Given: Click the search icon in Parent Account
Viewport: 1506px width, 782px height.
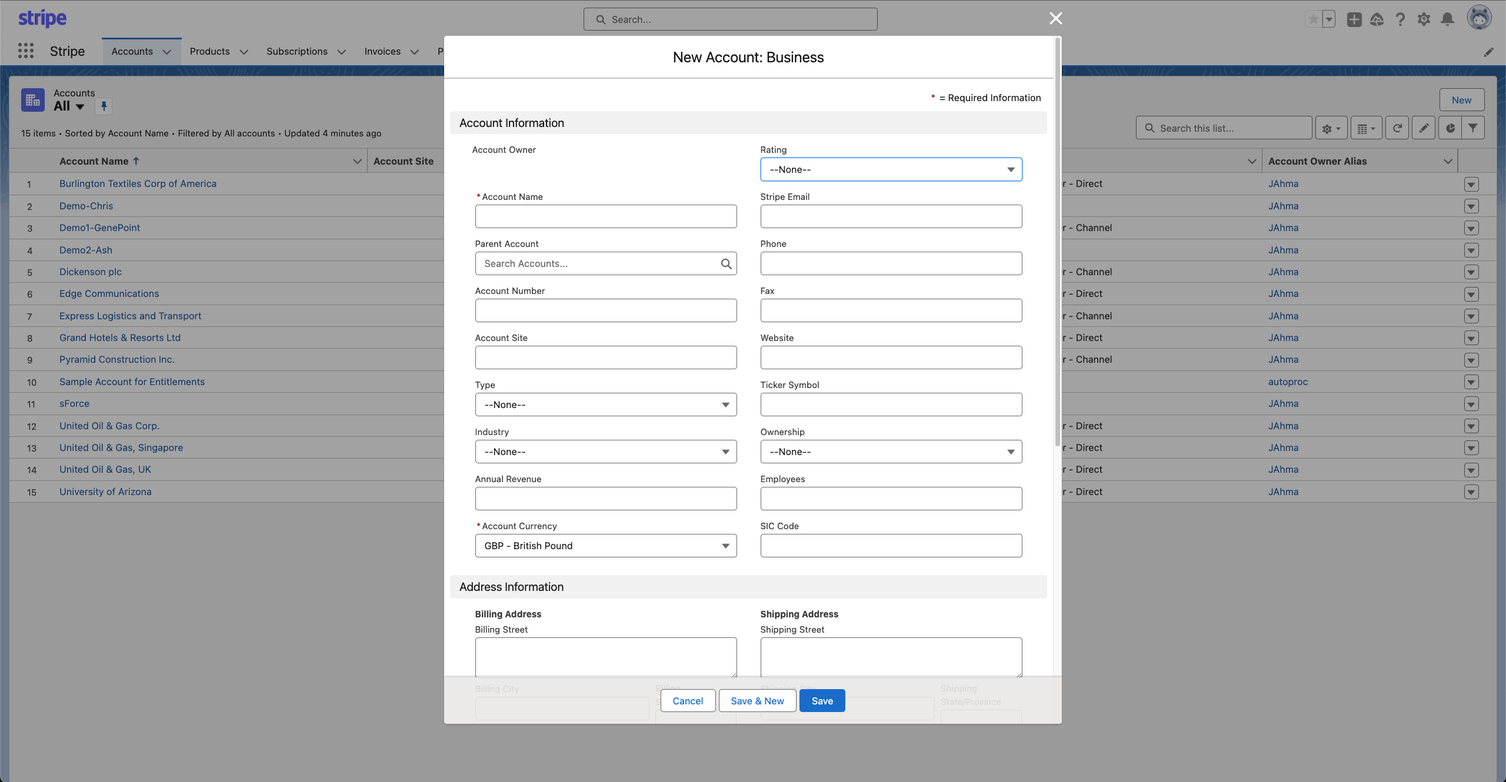Looking at the screenshot, I should click(x=726, y=264).
